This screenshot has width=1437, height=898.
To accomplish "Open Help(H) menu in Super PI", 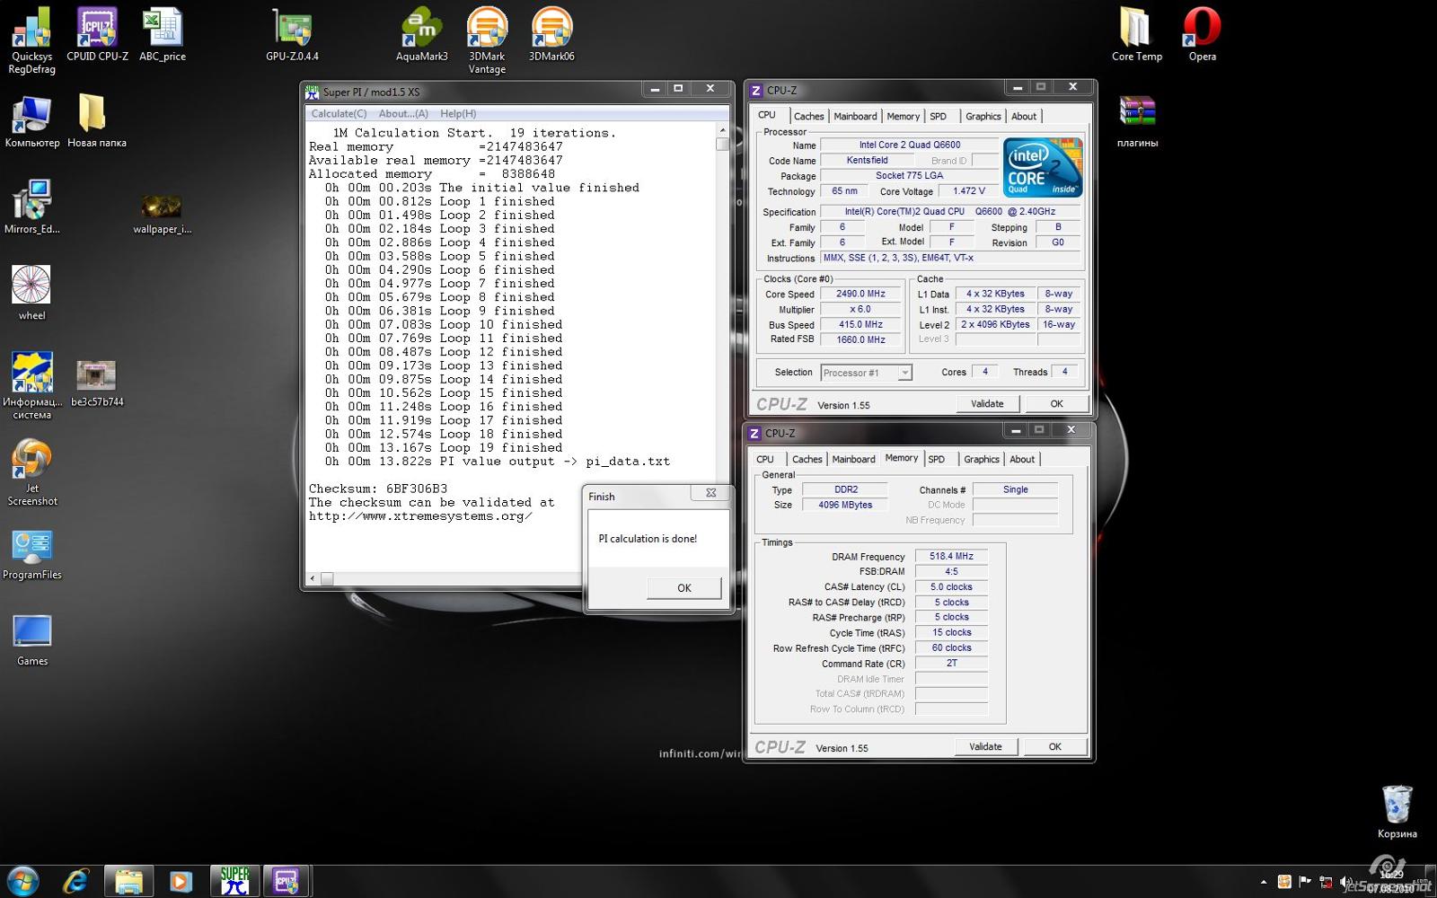I will pos(458,114).
